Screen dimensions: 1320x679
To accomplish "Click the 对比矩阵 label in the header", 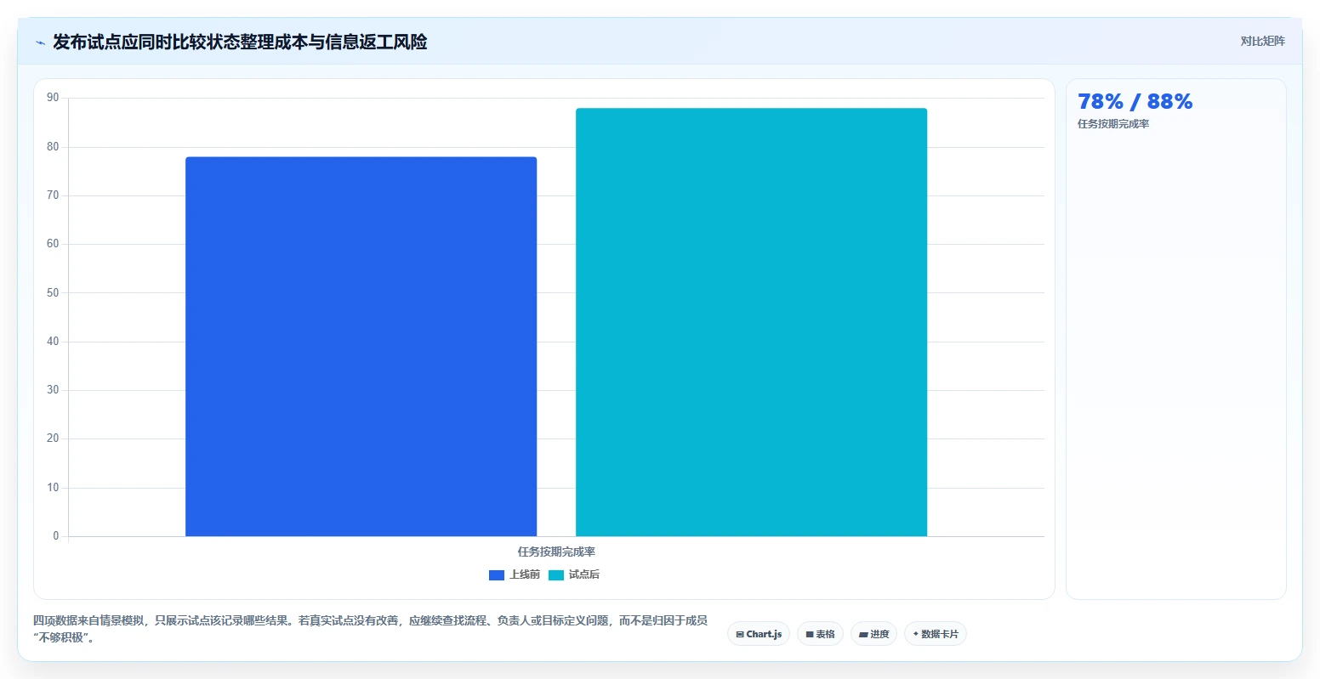I will 1262,42.
